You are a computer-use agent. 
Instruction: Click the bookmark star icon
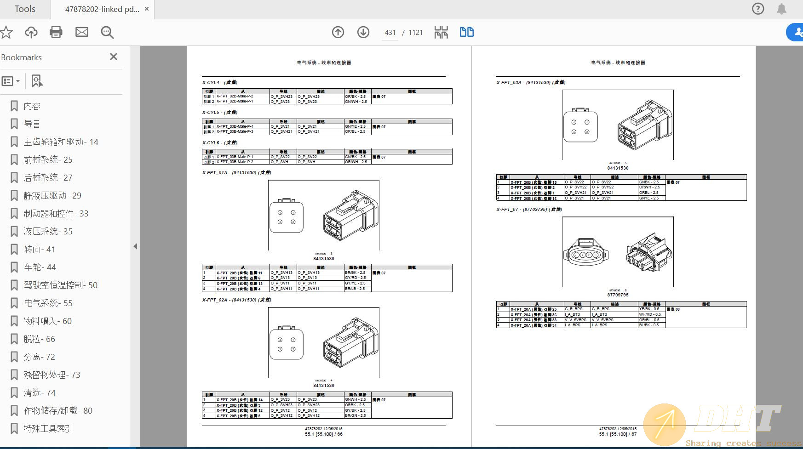[6, 32]
